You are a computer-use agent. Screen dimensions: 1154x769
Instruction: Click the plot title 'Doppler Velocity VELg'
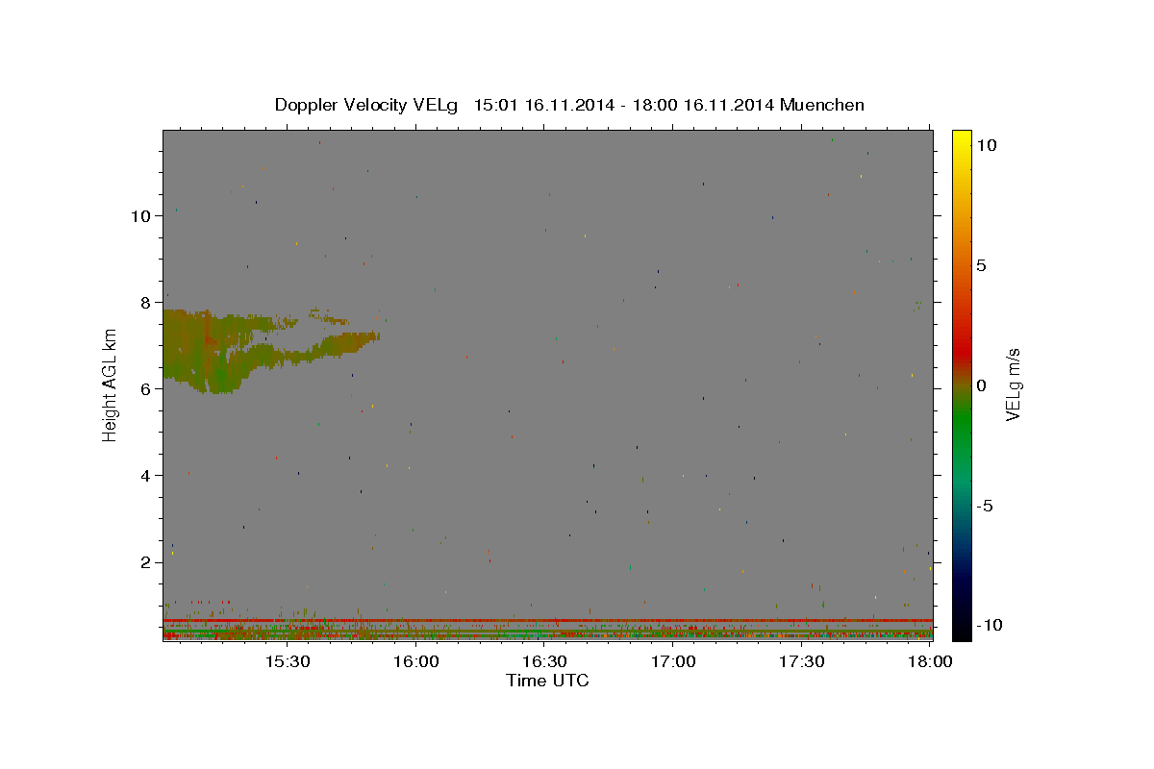pos(367,105)
